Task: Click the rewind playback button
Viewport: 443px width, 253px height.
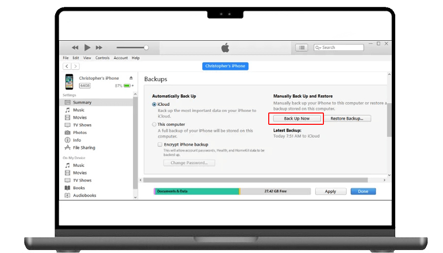Action: (x=75, y=48)
